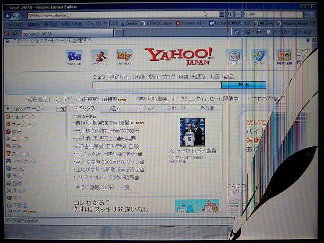
Task: Open the 表示 menu
Action: [x=50, y=24]
